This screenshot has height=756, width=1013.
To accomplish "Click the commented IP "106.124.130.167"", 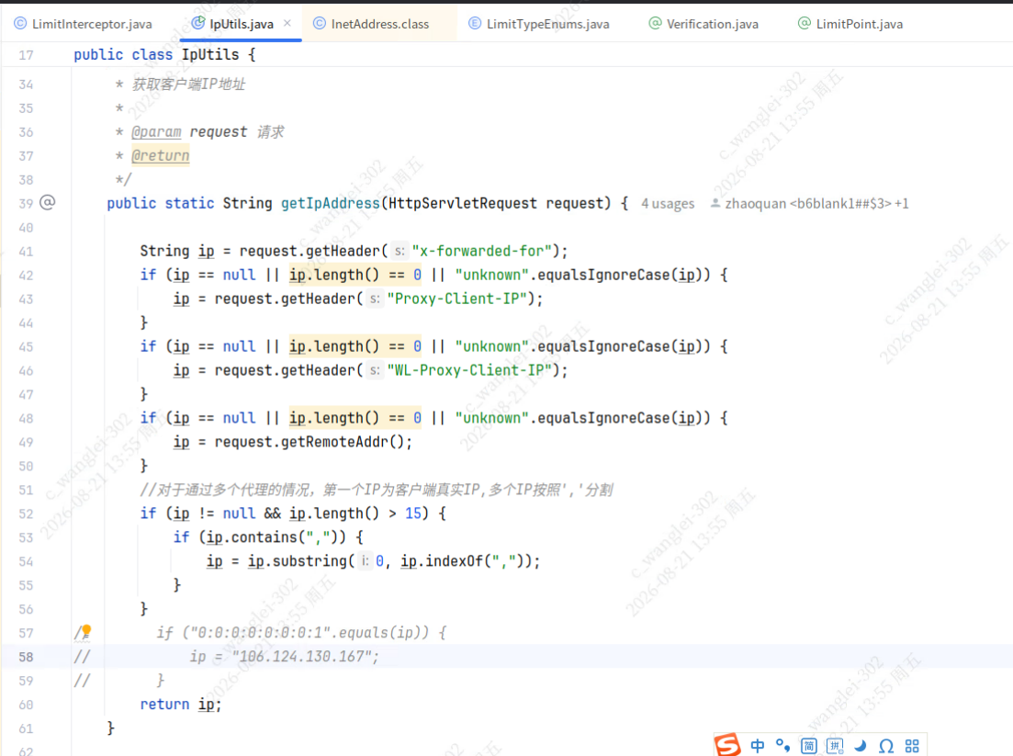I will pos(301,657).
